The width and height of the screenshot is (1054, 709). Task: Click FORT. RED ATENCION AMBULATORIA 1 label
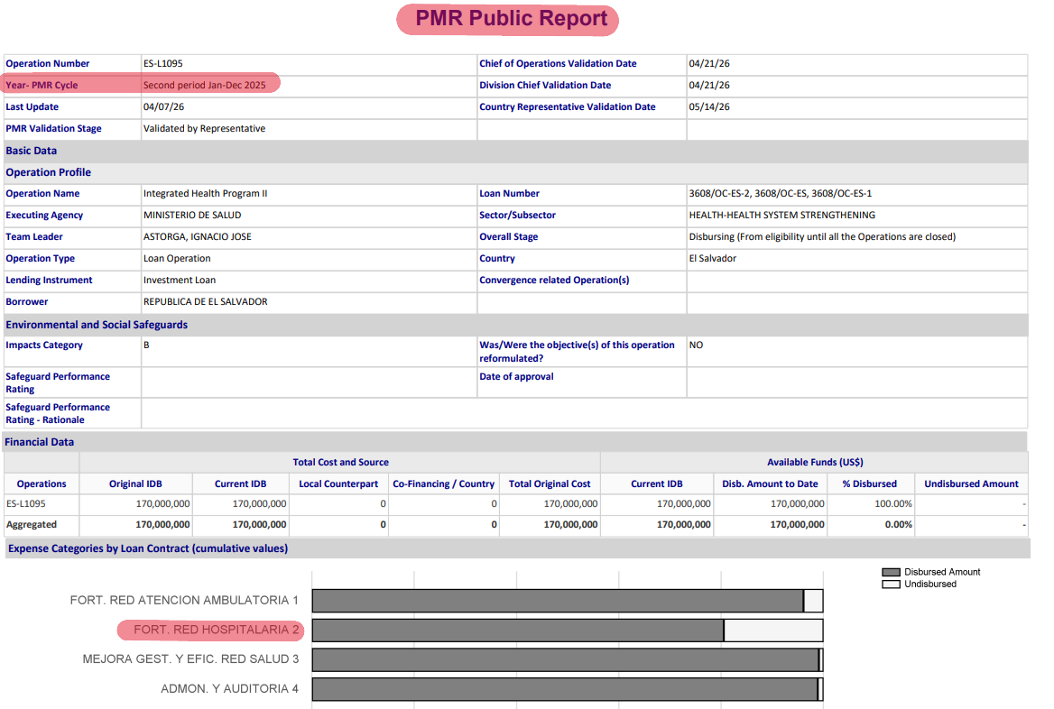(x=184, y=600)
